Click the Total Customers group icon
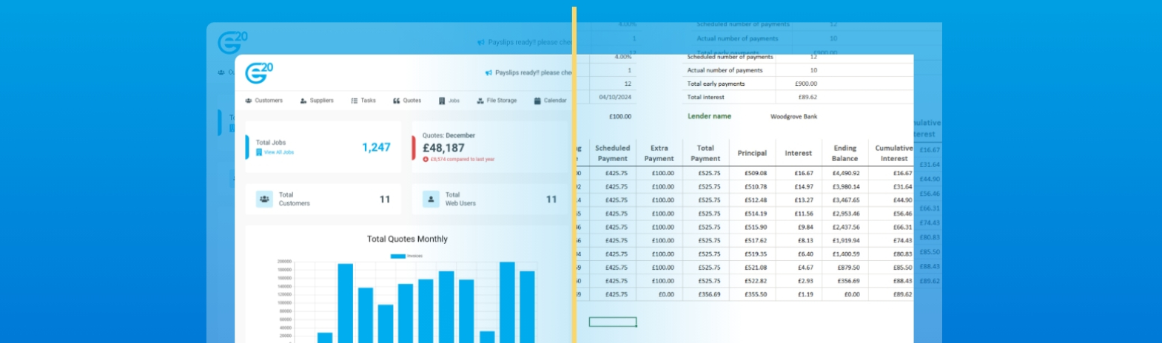The image size is (1162, 343). [x=264, y=199]
